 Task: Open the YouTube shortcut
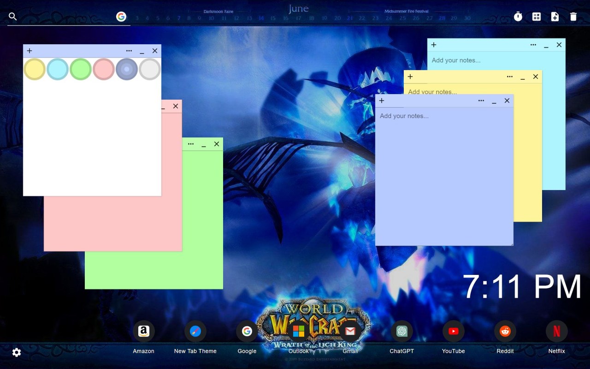[x=454, y=331]
